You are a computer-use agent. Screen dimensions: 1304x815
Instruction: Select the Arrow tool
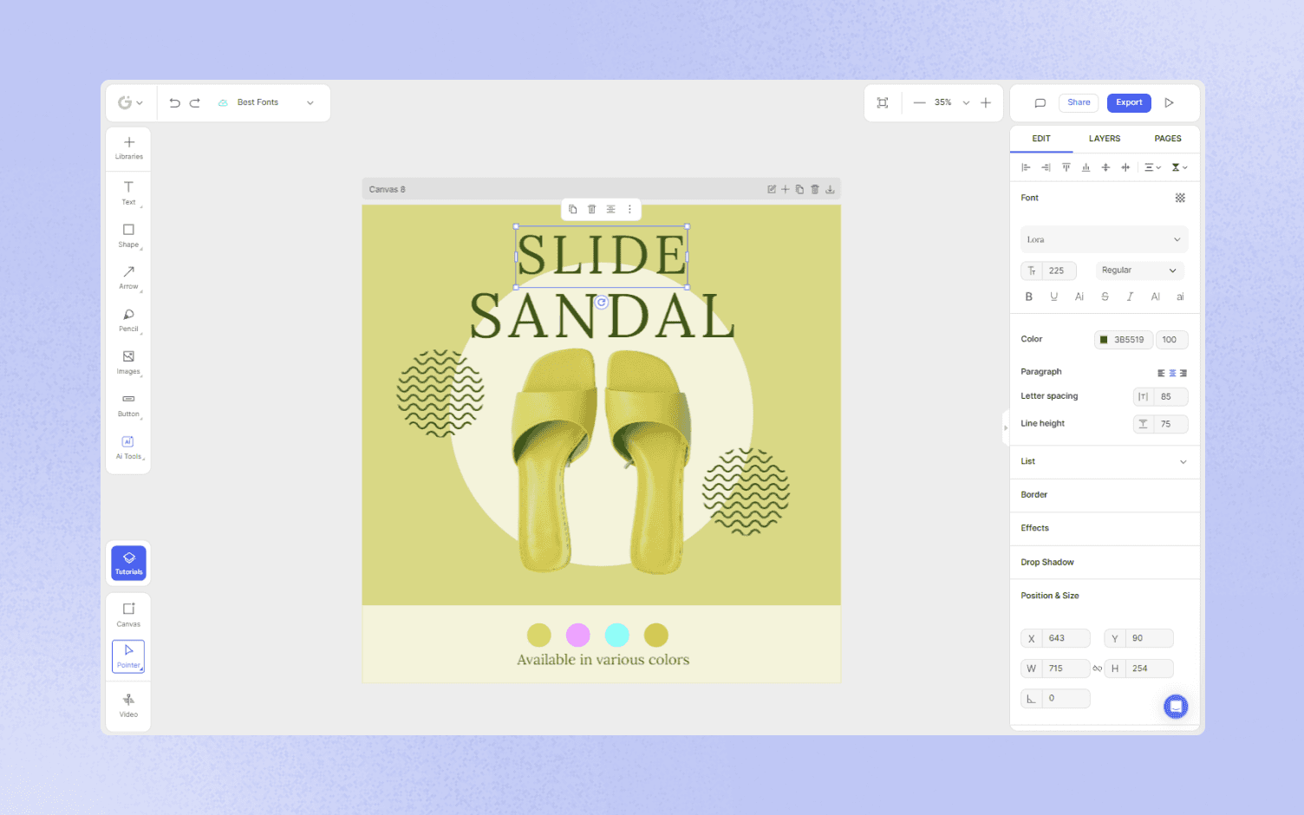pyautogui.click(x=128, y=277)
